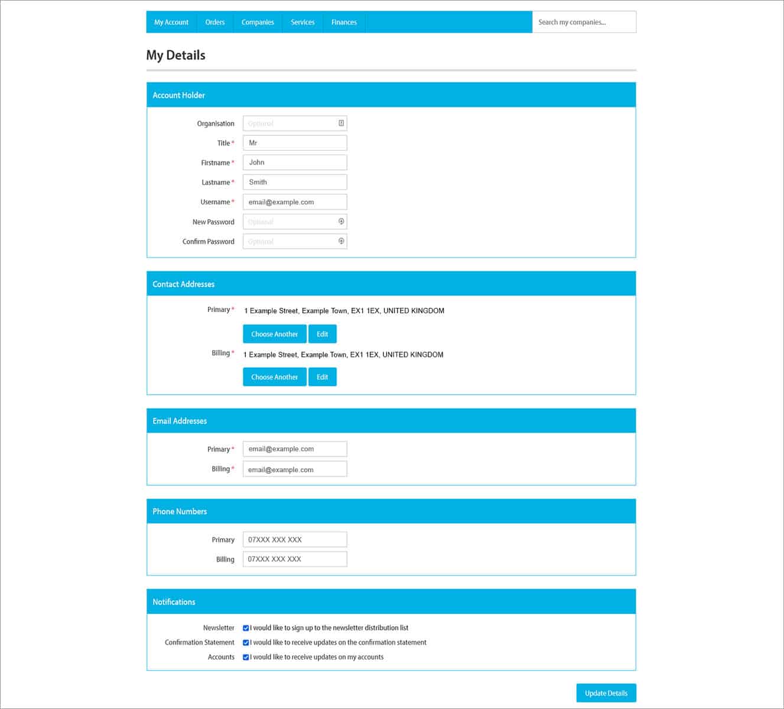Open the Companies navigation tab
This screenshot has height=709, width=784.
point(258,22)
